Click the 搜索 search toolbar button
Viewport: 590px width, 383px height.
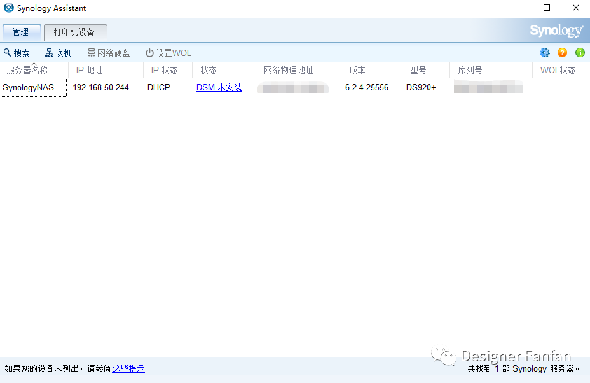click(17, 53)
